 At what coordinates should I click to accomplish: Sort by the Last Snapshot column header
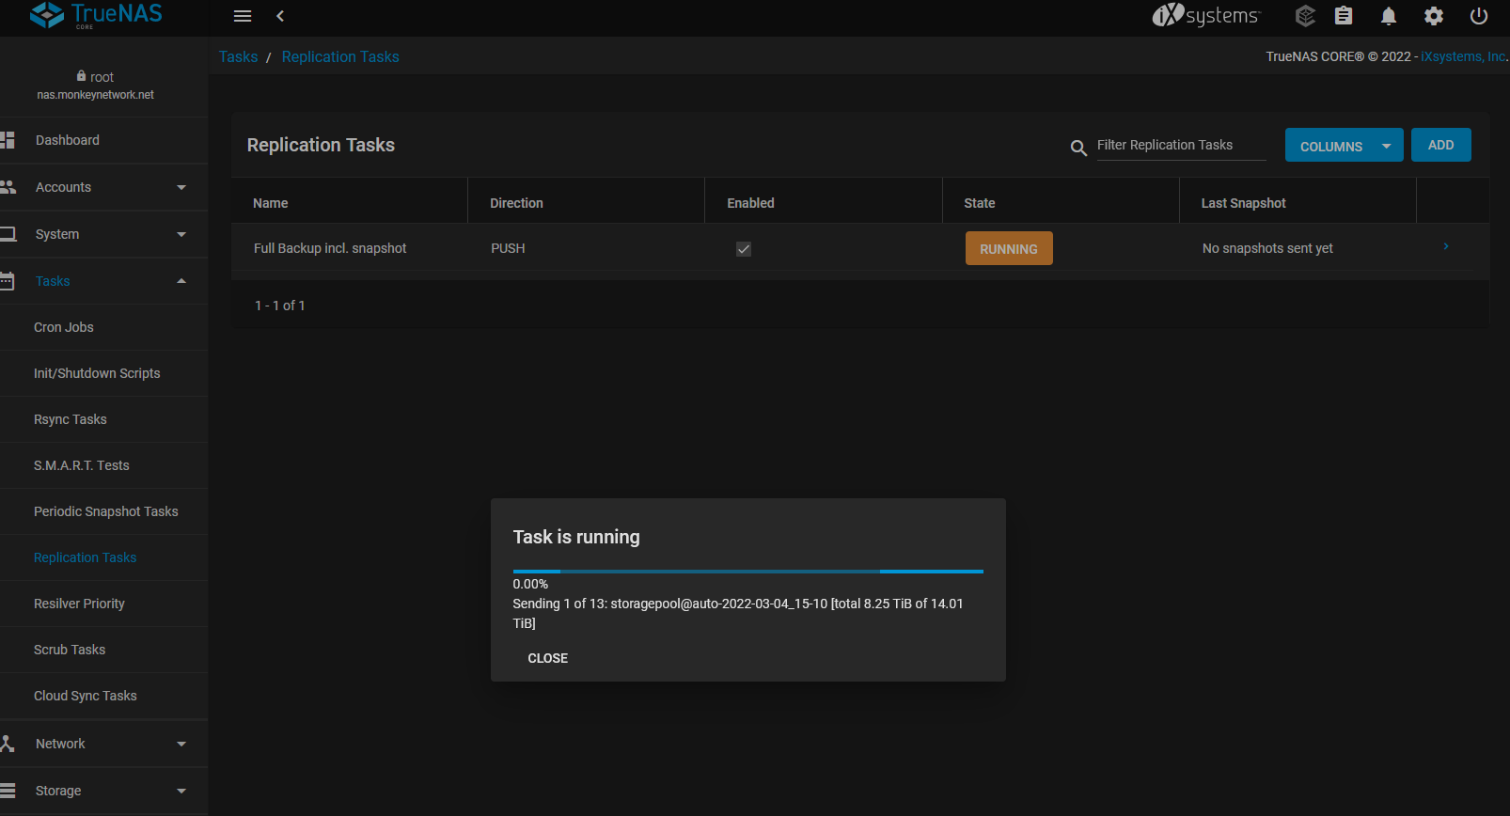1243,203
